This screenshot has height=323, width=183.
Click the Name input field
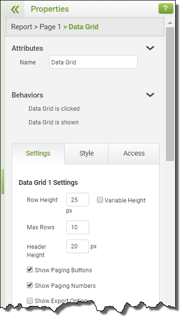click(93, 62)
